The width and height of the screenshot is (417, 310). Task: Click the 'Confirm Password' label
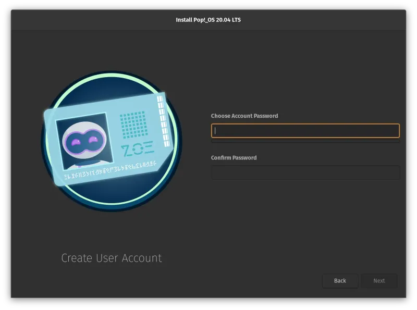point(234,158)
